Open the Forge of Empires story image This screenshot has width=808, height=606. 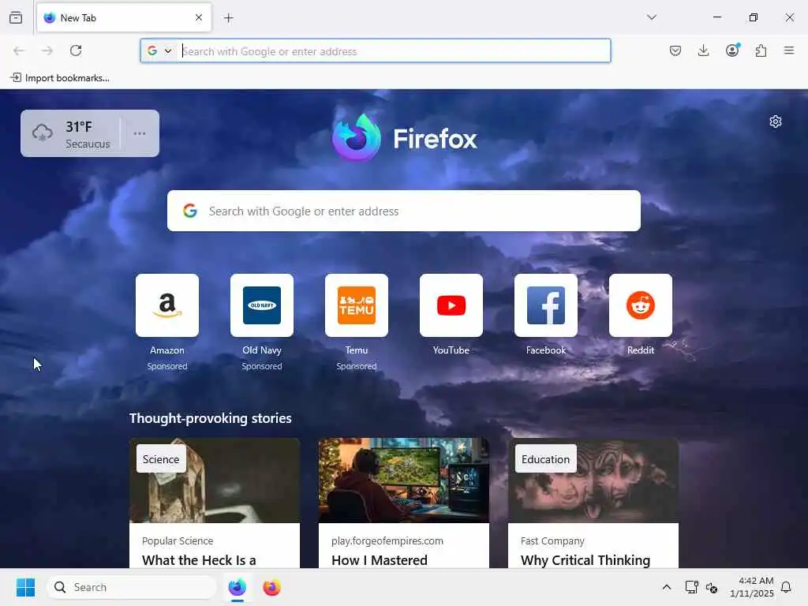[x=404, y=481]
